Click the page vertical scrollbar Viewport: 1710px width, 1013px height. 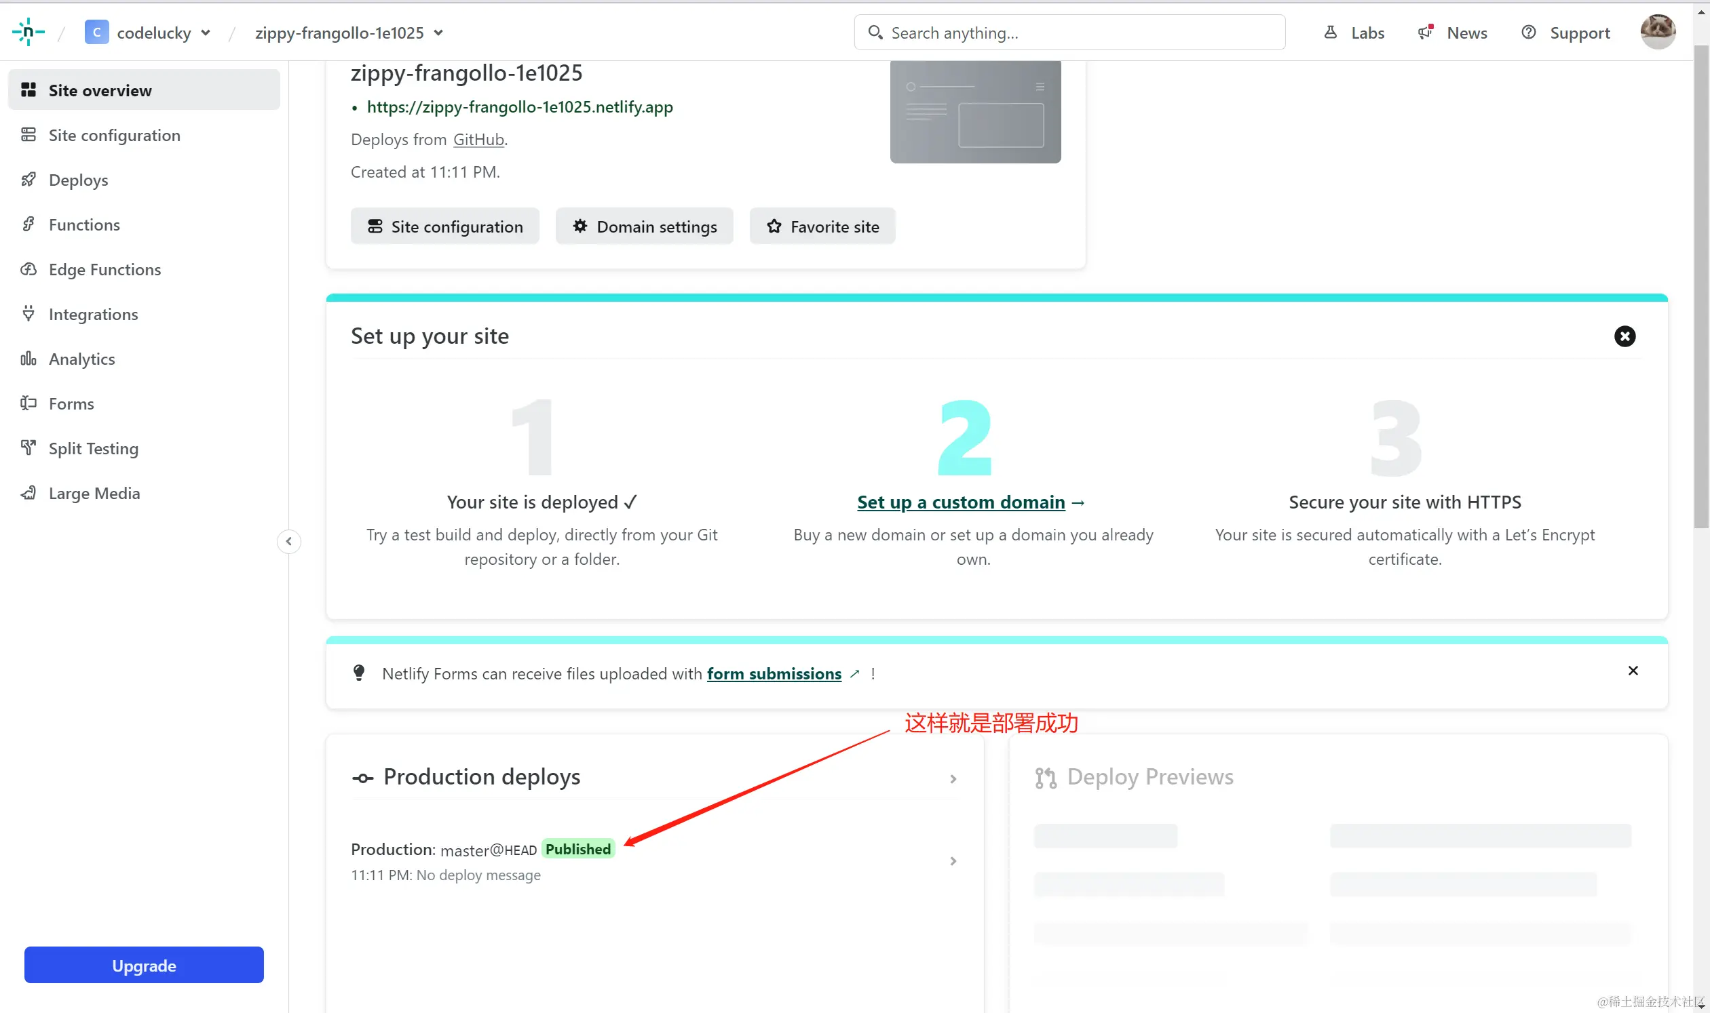(1701, 287)
